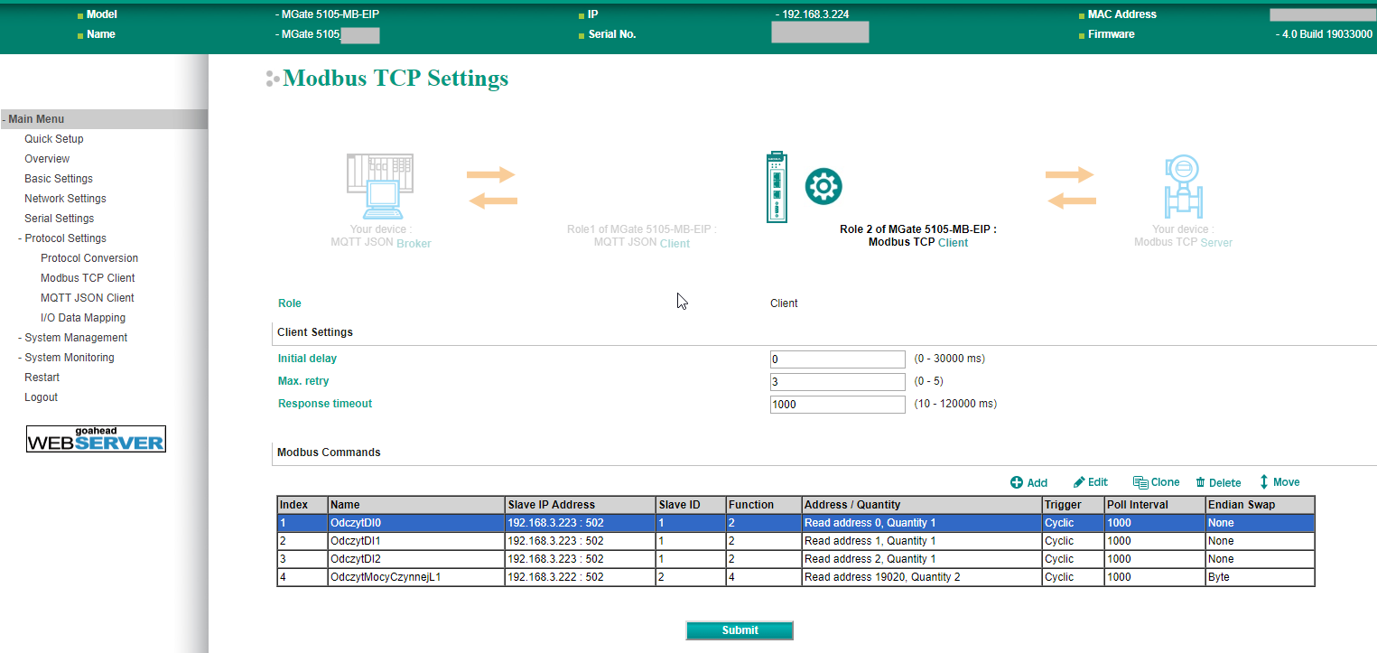Click the Role1 MQTT JSON Client label
Screen dimensions: 1377x653
[642, 237]
